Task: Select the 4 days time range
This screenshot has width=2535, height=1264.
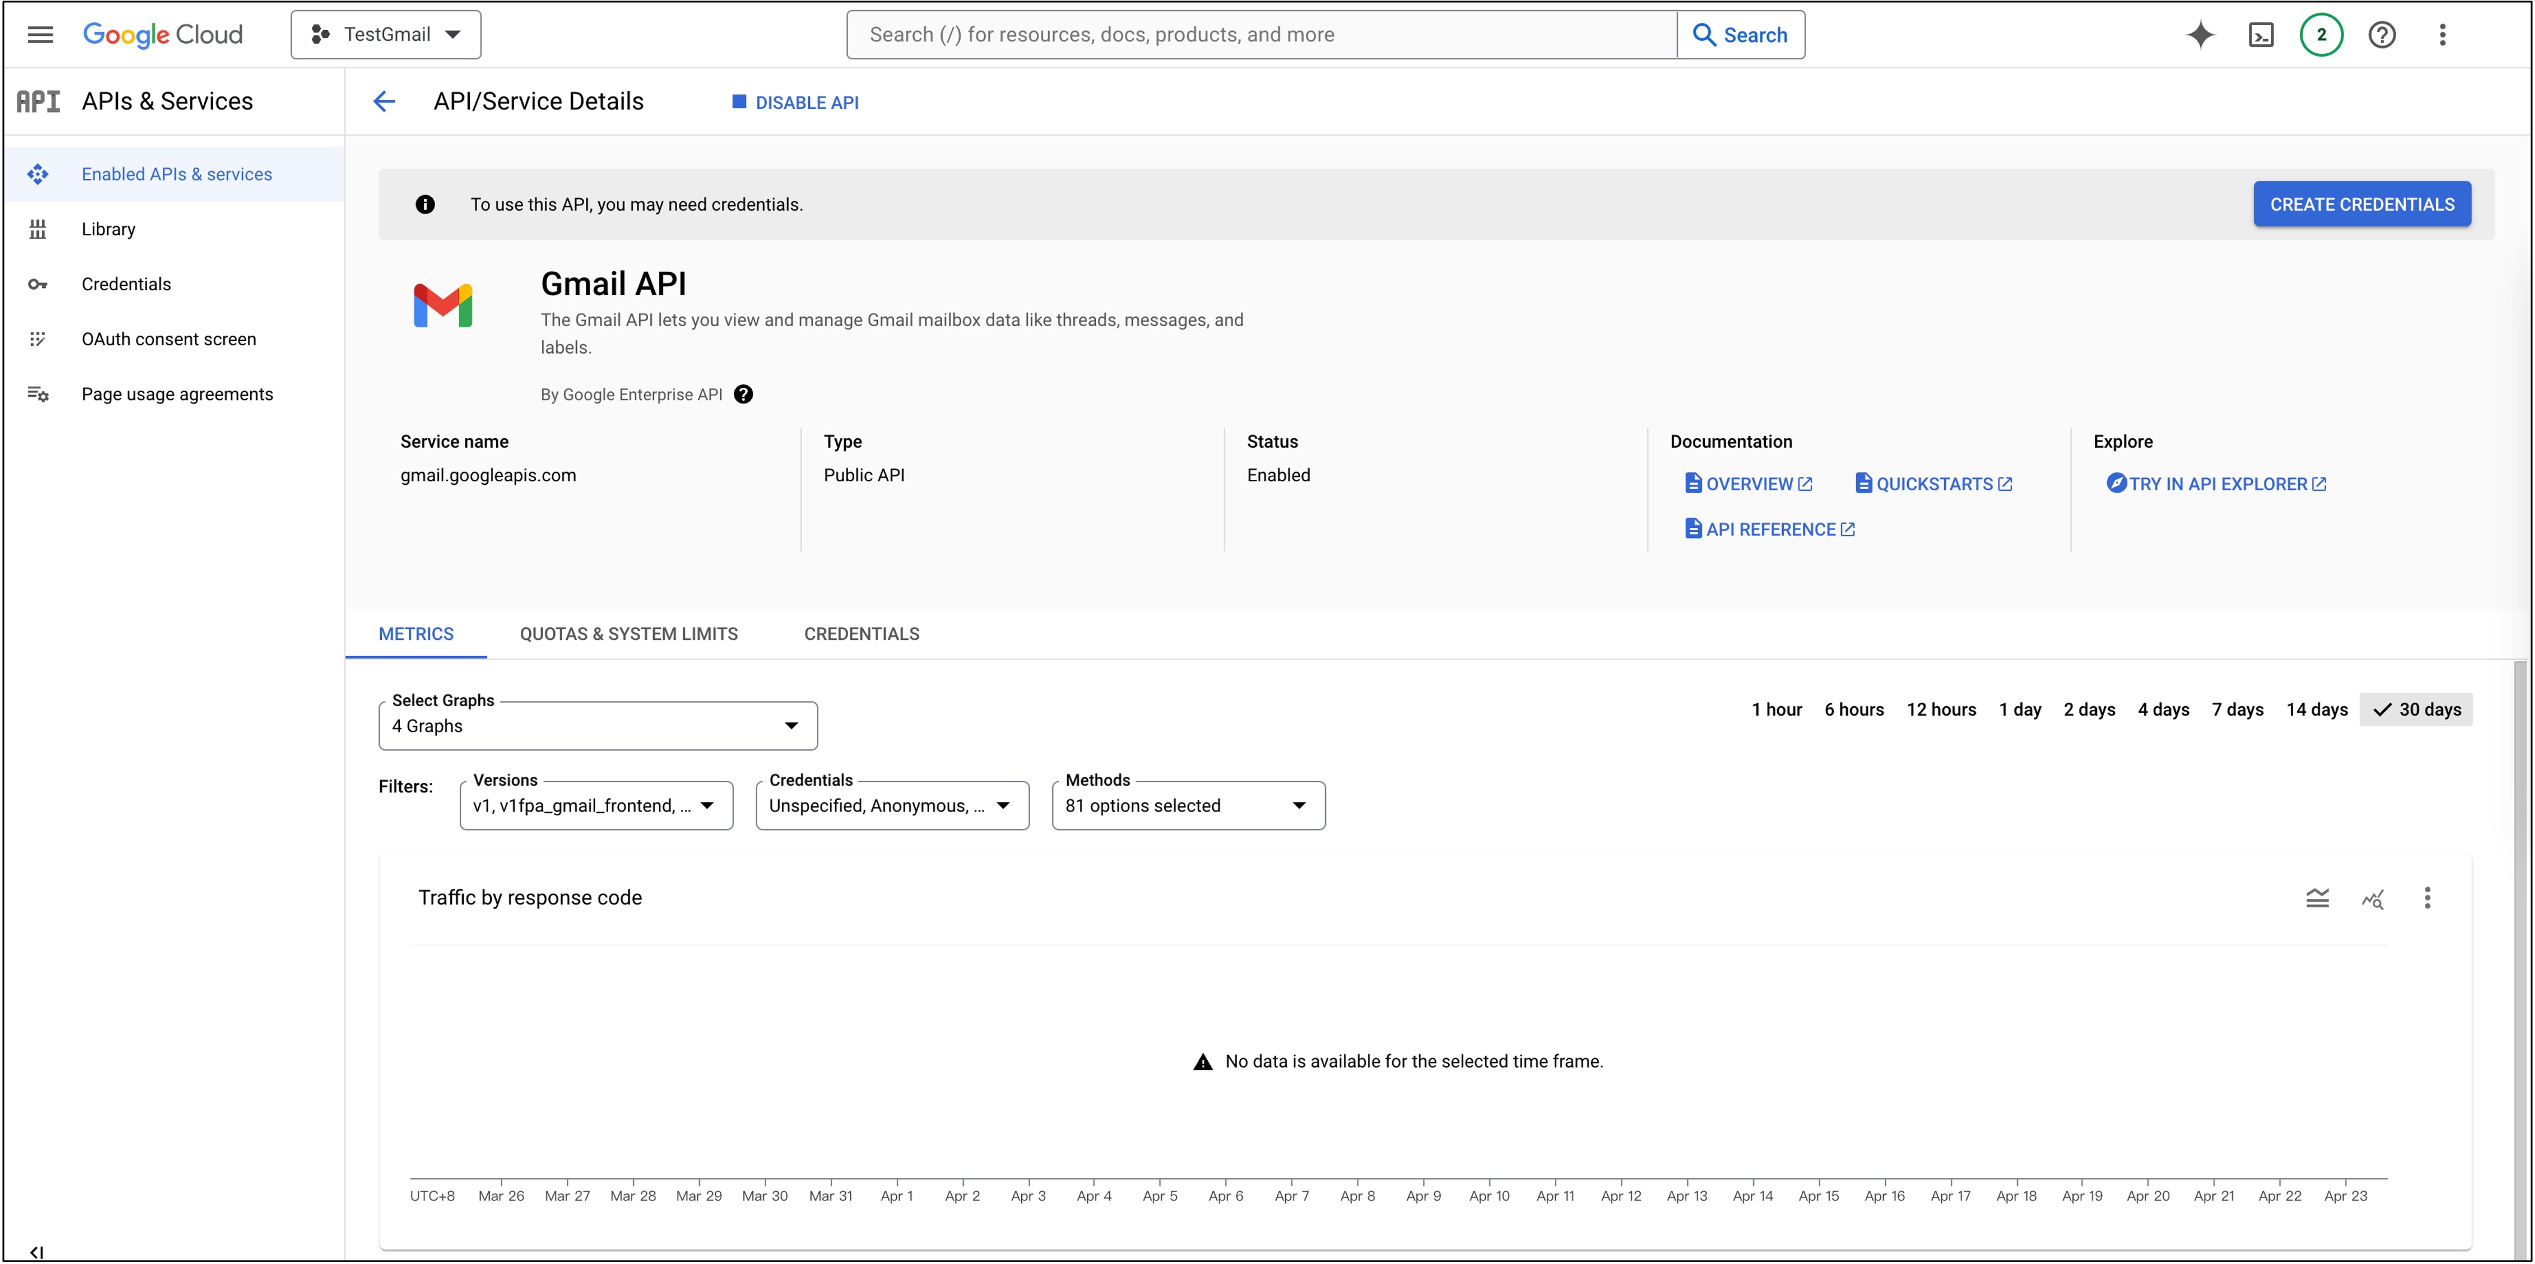Action: click(2163, 709)
